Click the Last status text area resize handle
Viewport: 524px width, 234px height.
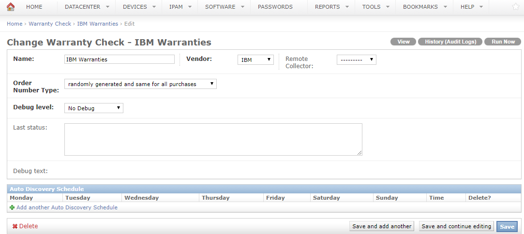[x=359, y=153]
